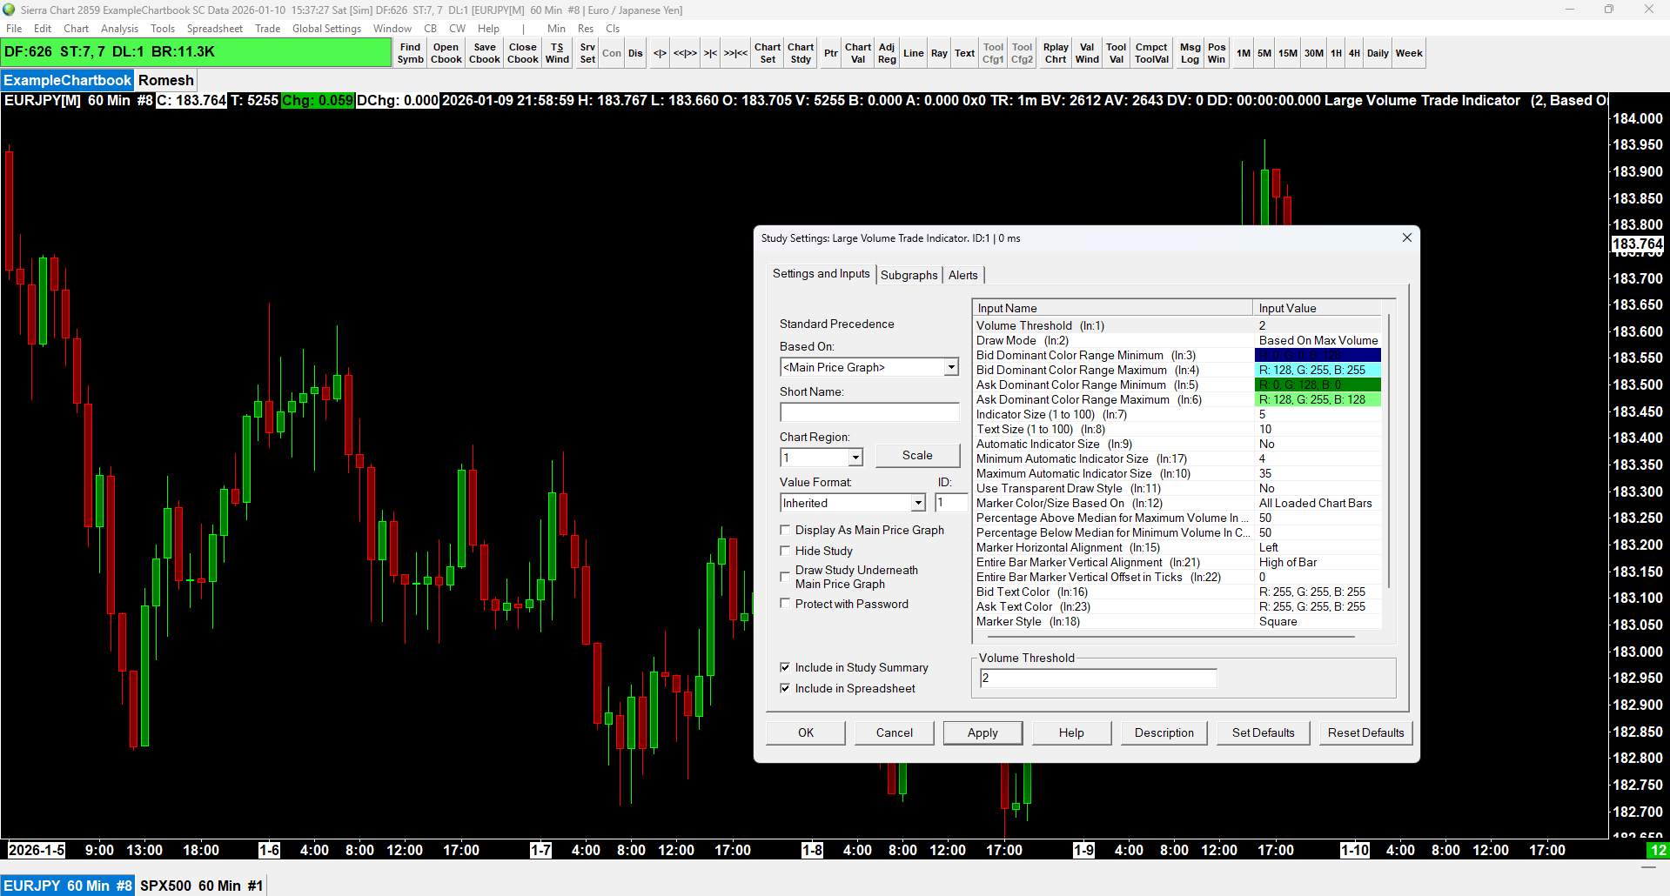Click the Adj Reg toolbar button

887,53
